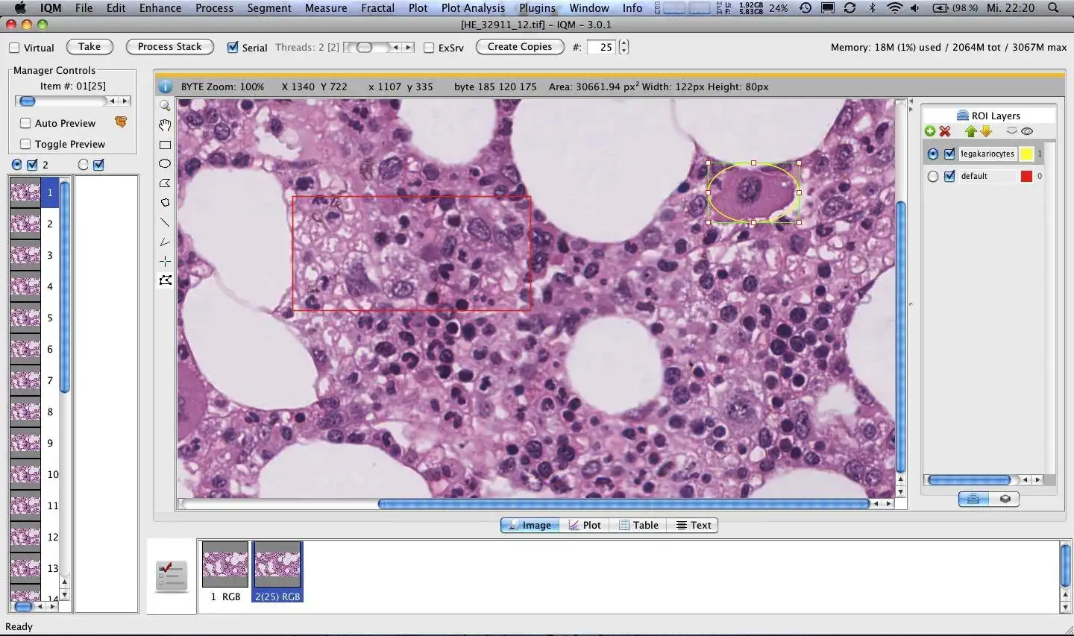Open the Fractal menu
Image resolution: width=1074 pixels, height=636 pixels.
tap(377, 8)
